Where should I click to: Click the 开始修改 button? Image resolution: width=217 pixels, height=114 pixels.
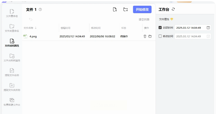click(x=142, y=9)
